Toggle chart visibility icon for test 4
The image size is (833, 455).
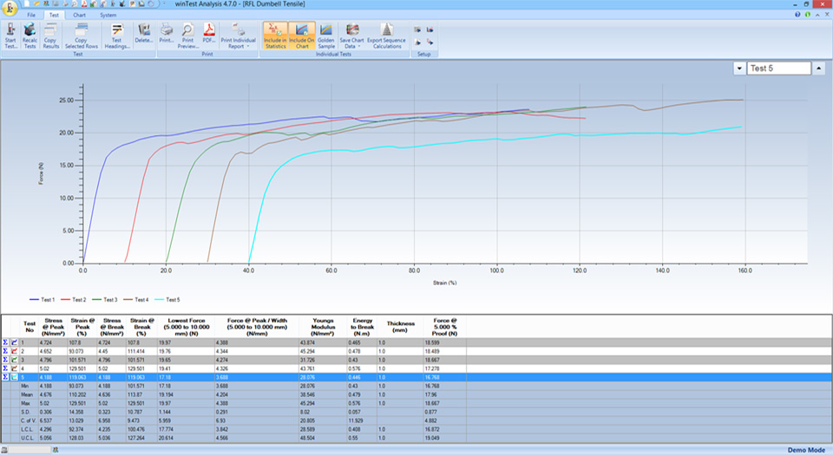(15, 368)
